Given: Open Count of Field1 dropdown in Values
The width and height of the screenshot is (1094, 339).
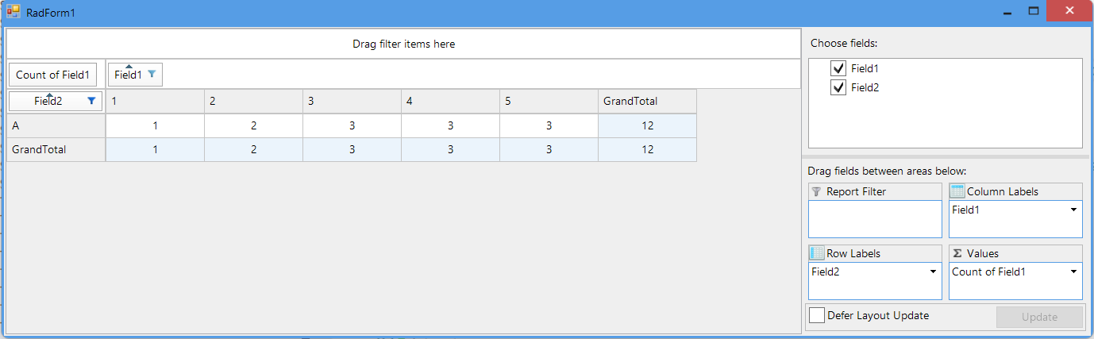Looking at the screenshot, I should tap(1073, 272).
